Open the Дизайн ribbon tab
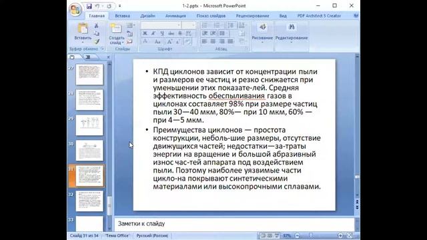The width and height of the screenshot is (427, 240). click(x=147, y=16)
